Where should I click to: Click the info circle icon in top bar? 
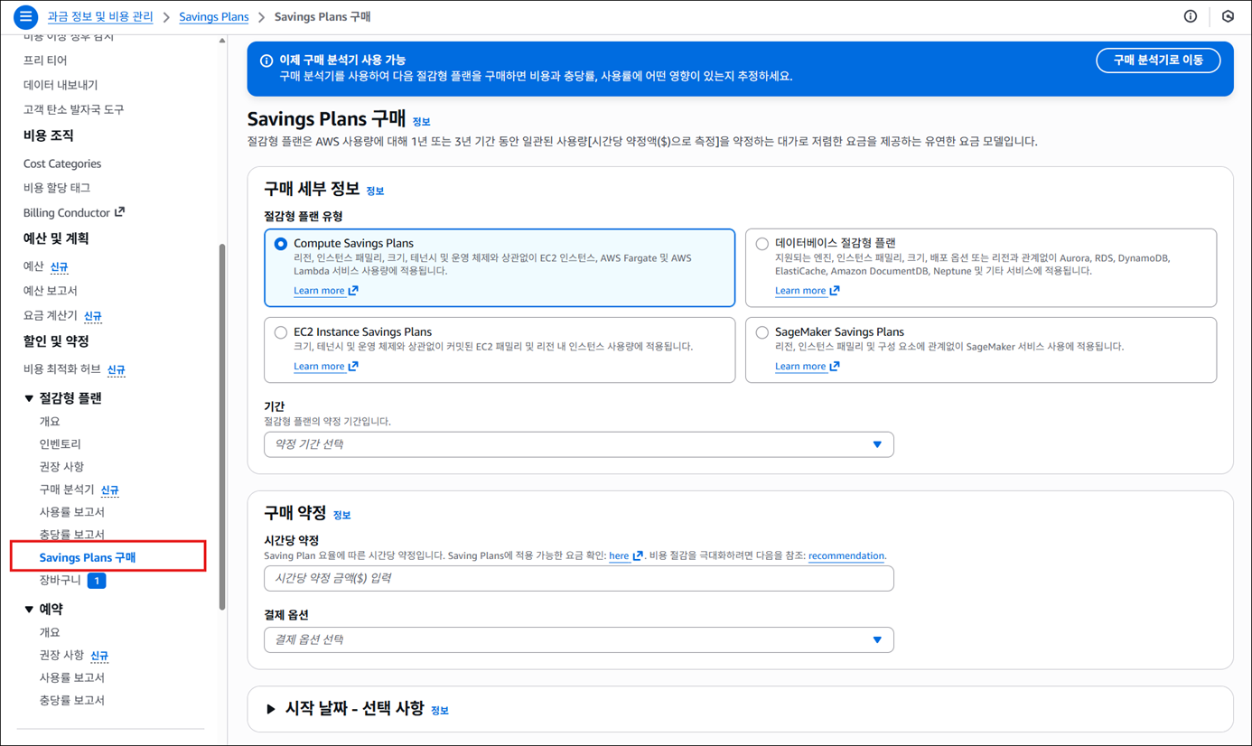click(1191, 16)
